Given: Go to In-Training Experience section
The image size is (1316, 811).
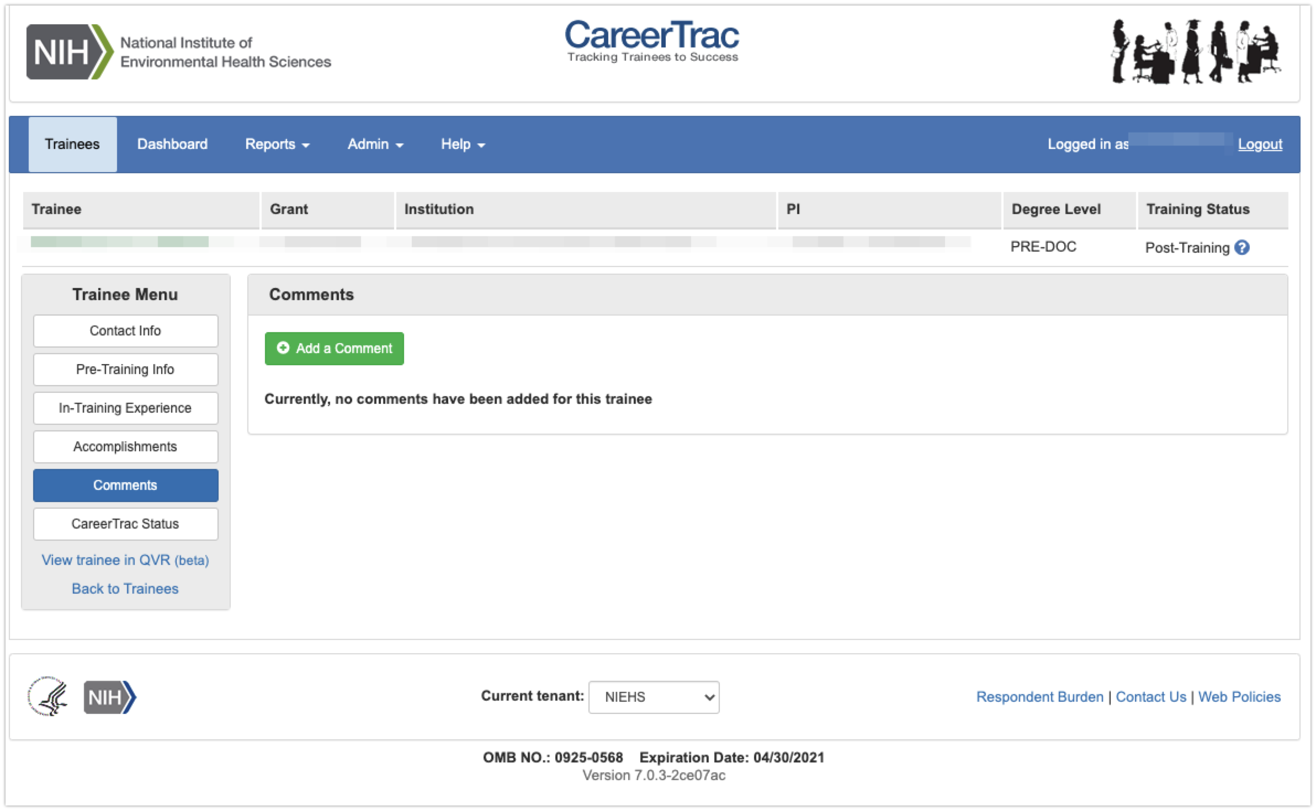Looking at the screenshot, I should 125,408.
